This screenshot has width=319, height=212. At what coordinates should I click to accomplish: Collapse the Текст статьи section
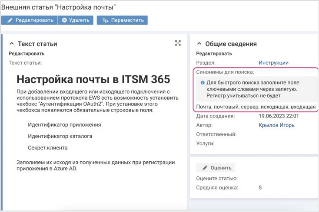(12, 43)
